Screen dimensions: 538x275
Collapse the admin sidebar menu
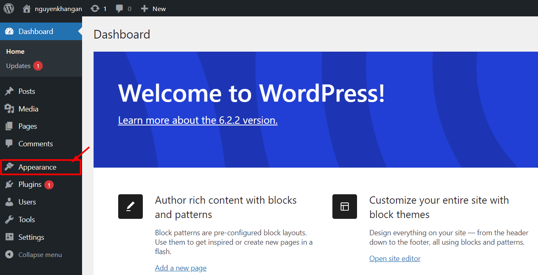[x=41, y=255]
